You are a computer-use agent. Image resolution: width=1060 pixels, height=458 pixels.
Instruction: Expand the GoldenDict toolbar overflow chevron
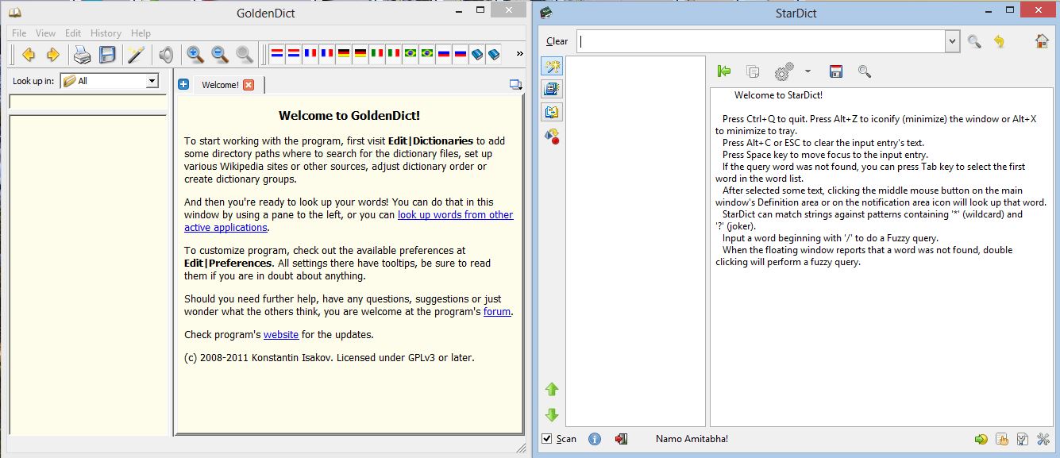point(520,54)
